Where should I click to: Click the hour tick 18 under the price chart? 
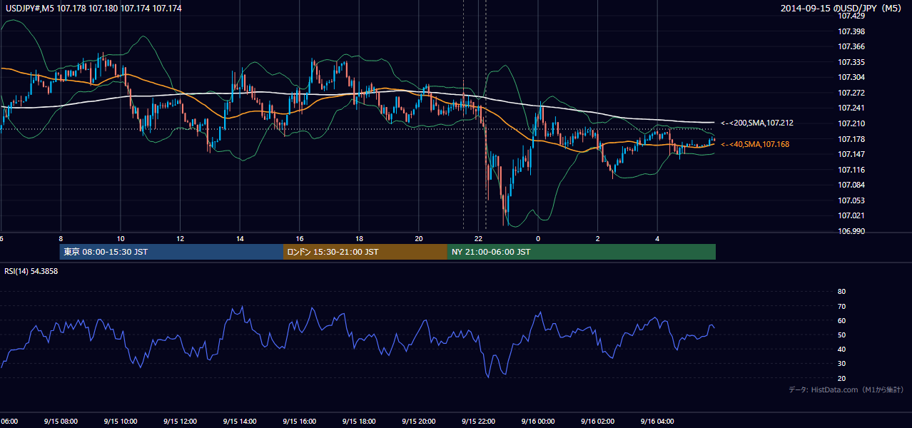[x=359, y=238]
